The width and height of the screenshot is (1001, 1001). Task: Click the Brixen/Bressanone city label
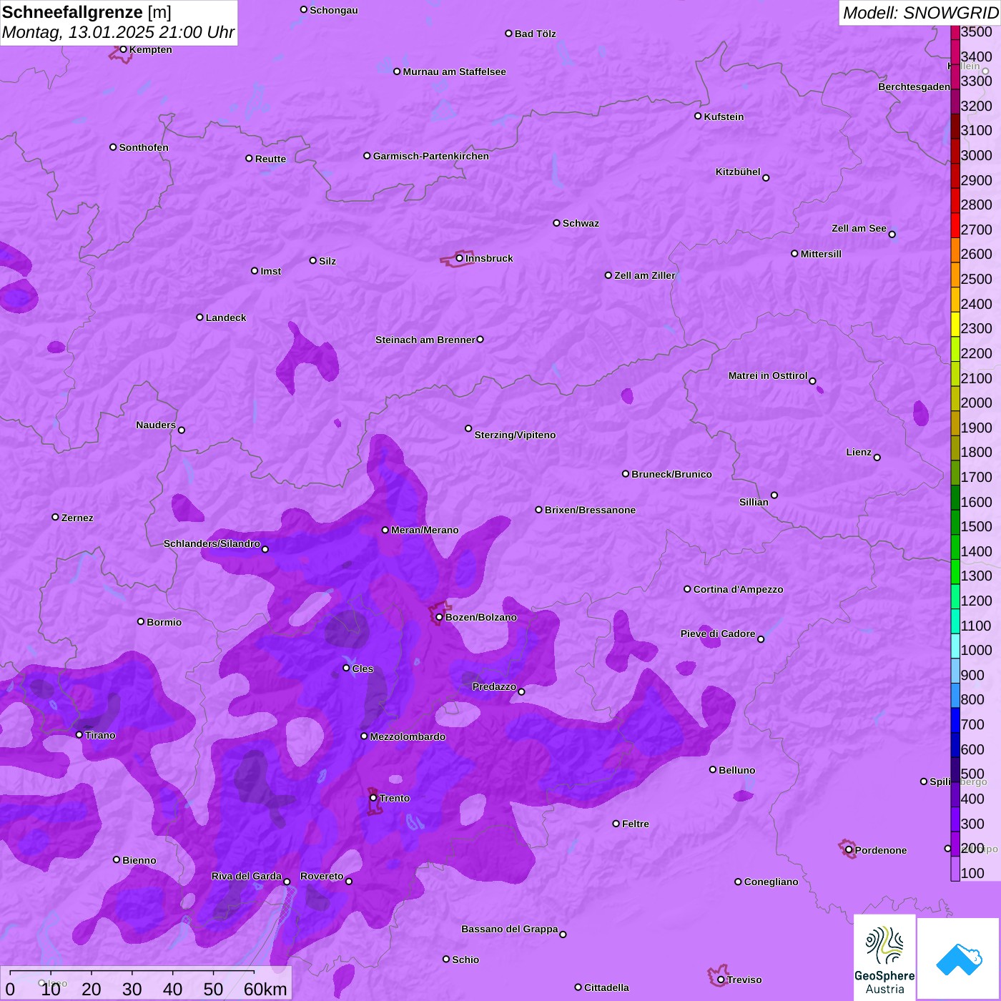(590, 510)
